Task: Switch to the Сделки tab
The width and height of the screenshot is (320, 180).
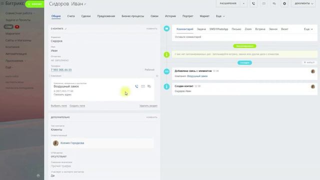Action: click(86, 16)
